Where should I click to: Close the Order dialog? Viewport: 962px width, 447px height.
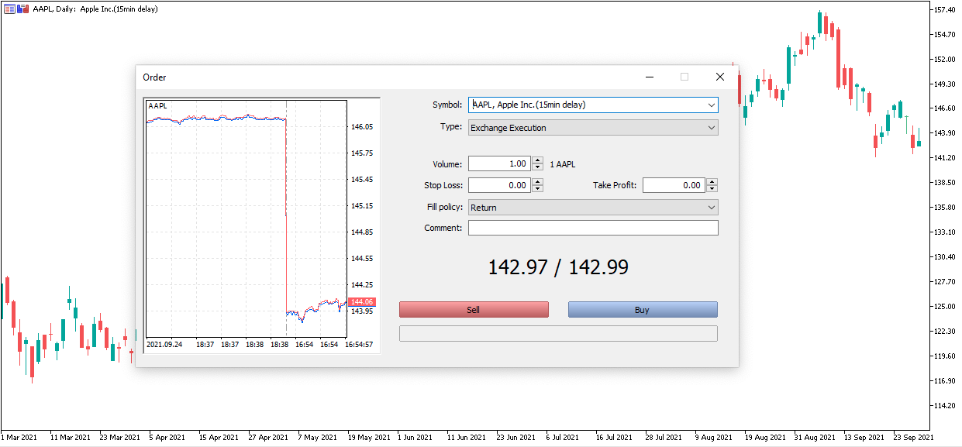(720, 77)
